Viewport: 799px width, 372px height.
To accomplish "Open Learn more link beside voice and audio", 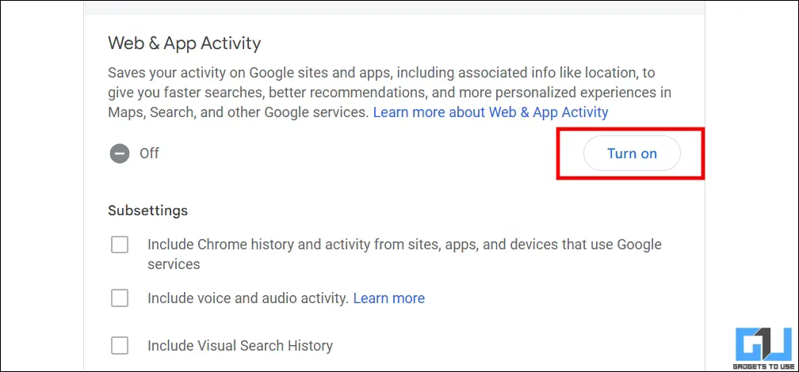I will (x=388, y=298).
